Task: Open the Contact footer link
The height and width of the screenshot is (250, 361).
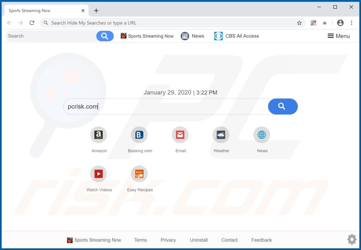Action: [x=229, y=240]
